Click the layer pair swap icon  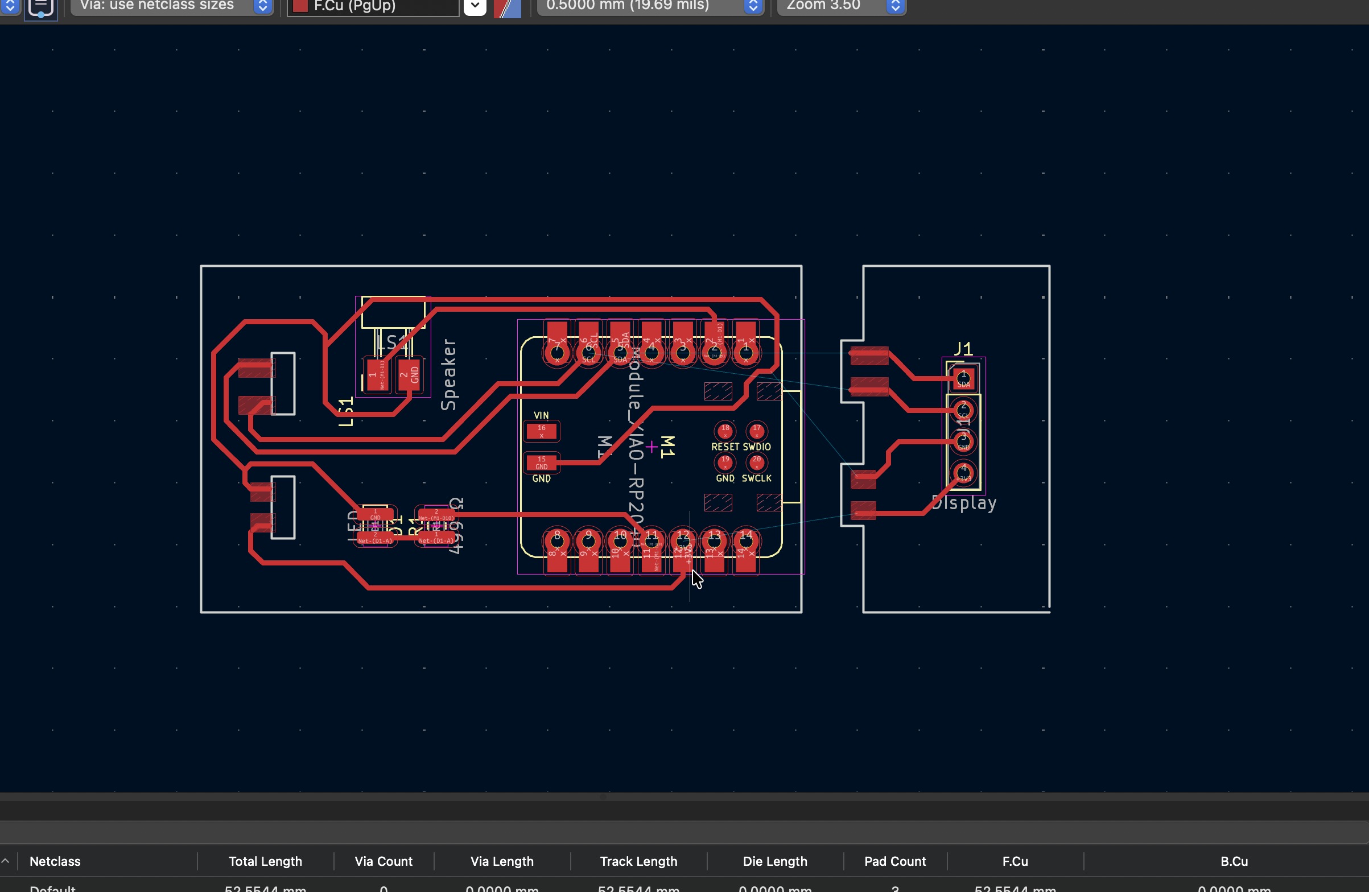[x=507, y=7]
